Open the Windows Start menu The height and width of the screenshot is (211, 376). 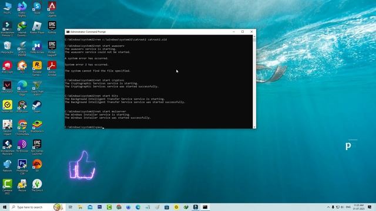(5, 207)
